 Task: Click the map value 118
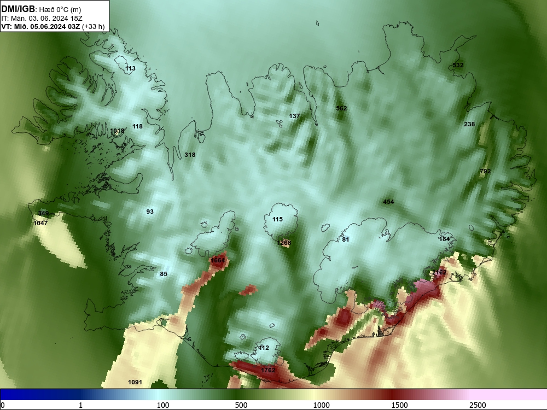click(x=137, y=126)
